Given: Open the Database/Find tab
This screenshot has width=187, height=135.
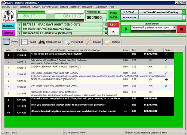Looking at the screenshot, I should pos(50,42).
